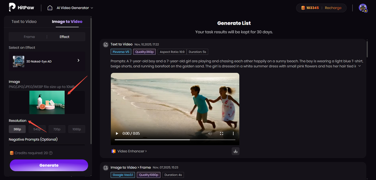Click the credits required help icon

51,153
